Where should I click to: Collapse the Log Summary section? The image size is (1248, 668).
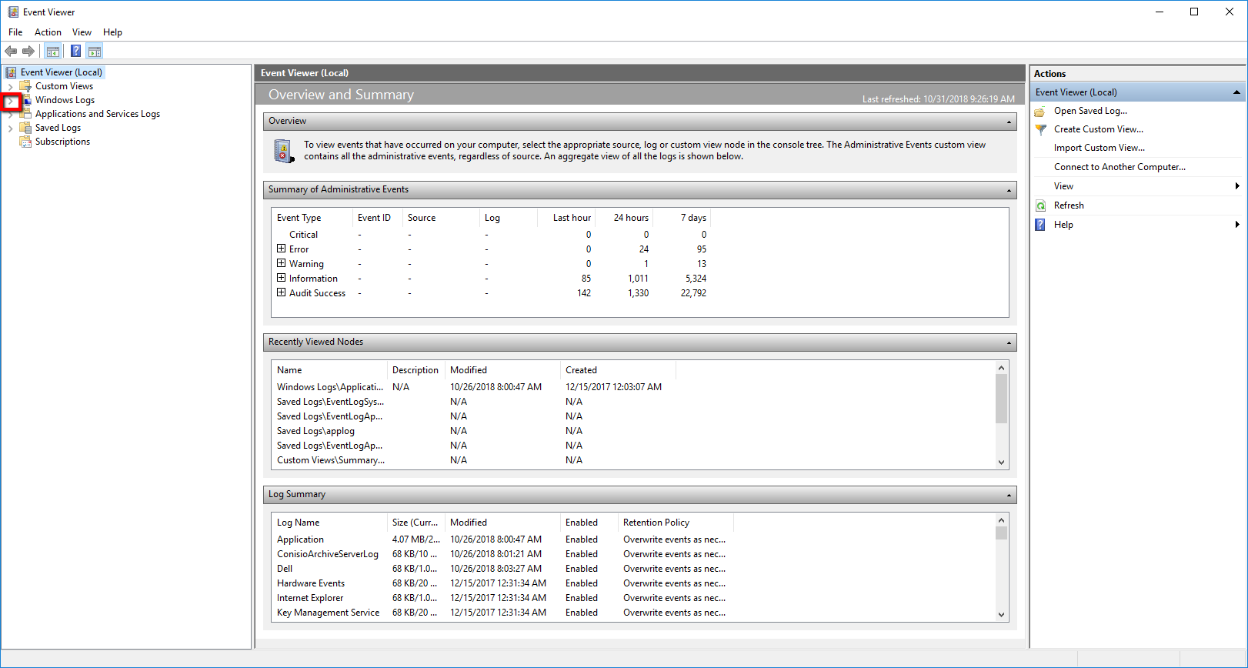pyautogui.click(x=1009, y=495)
